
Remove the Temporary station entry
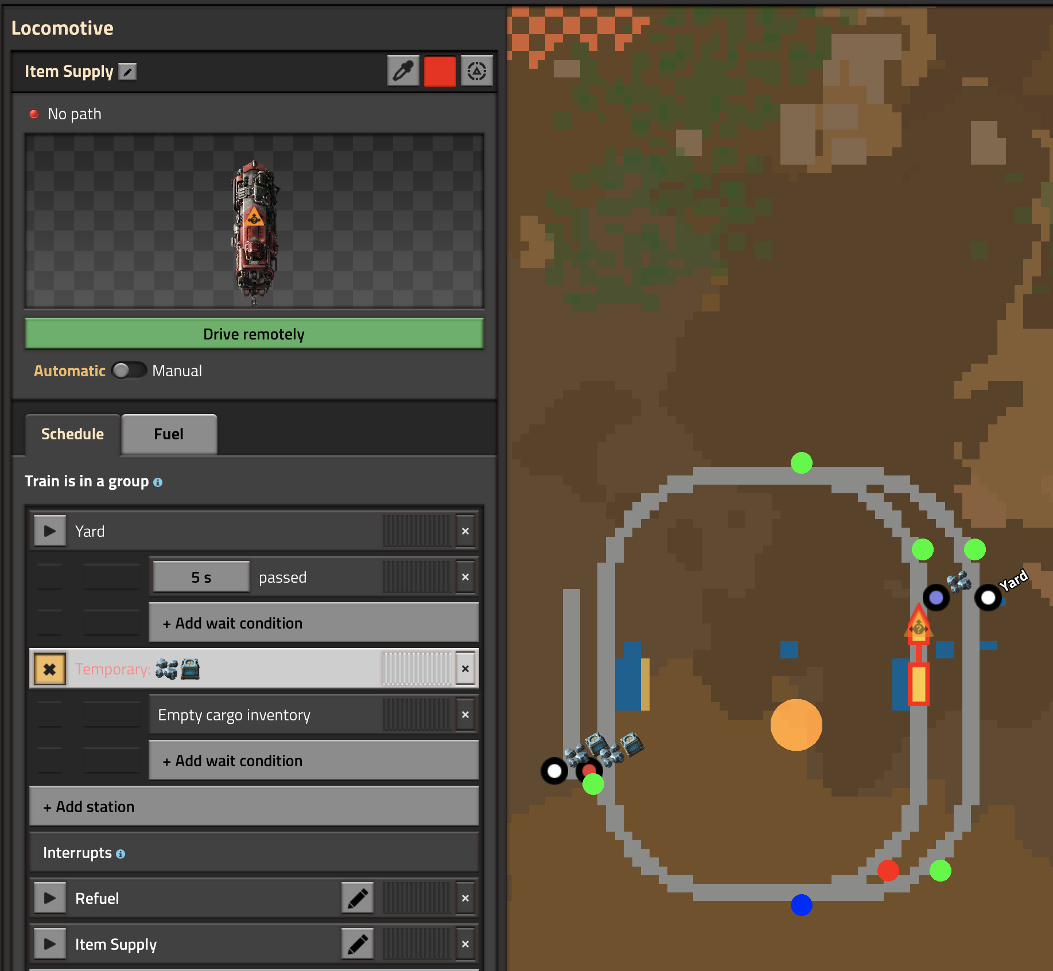465,669
